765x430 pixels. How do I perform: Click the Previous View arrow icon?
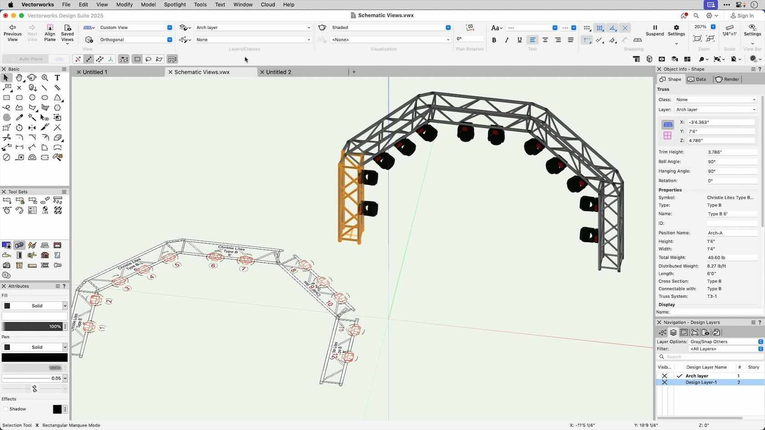12,28
